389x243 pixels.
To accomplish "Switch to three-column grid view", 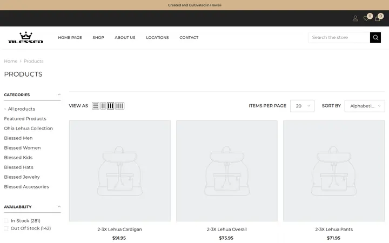I will click(x=110, y=106).
